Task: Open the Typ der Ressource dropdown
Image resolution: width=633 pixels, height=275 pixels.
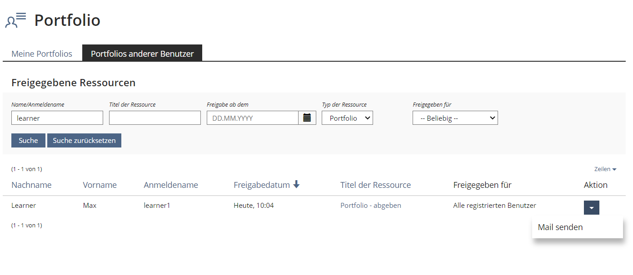Action: [347, 118]
